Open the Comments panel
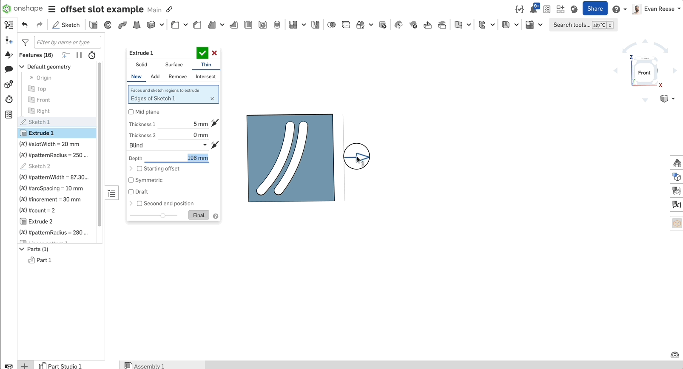 (9, 69)
